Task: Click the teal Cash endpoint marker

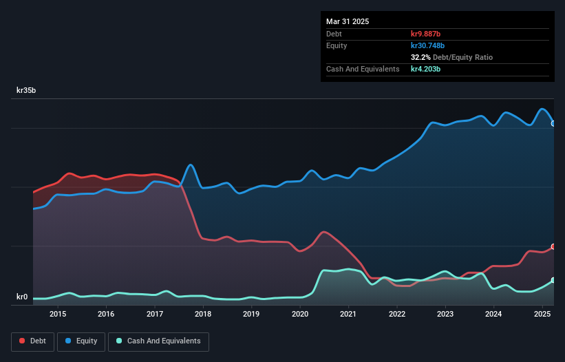Action: point(553,280)
